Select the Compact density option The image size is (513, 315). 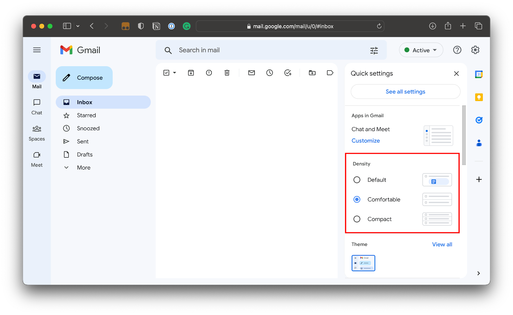click(357, 219)
